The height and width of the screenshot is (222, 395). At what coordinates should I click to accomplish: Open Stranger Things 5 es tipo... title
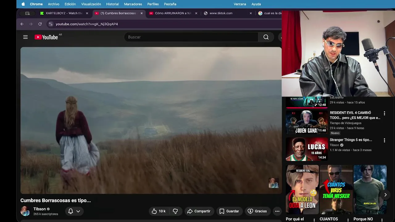[x=351, y=140]
